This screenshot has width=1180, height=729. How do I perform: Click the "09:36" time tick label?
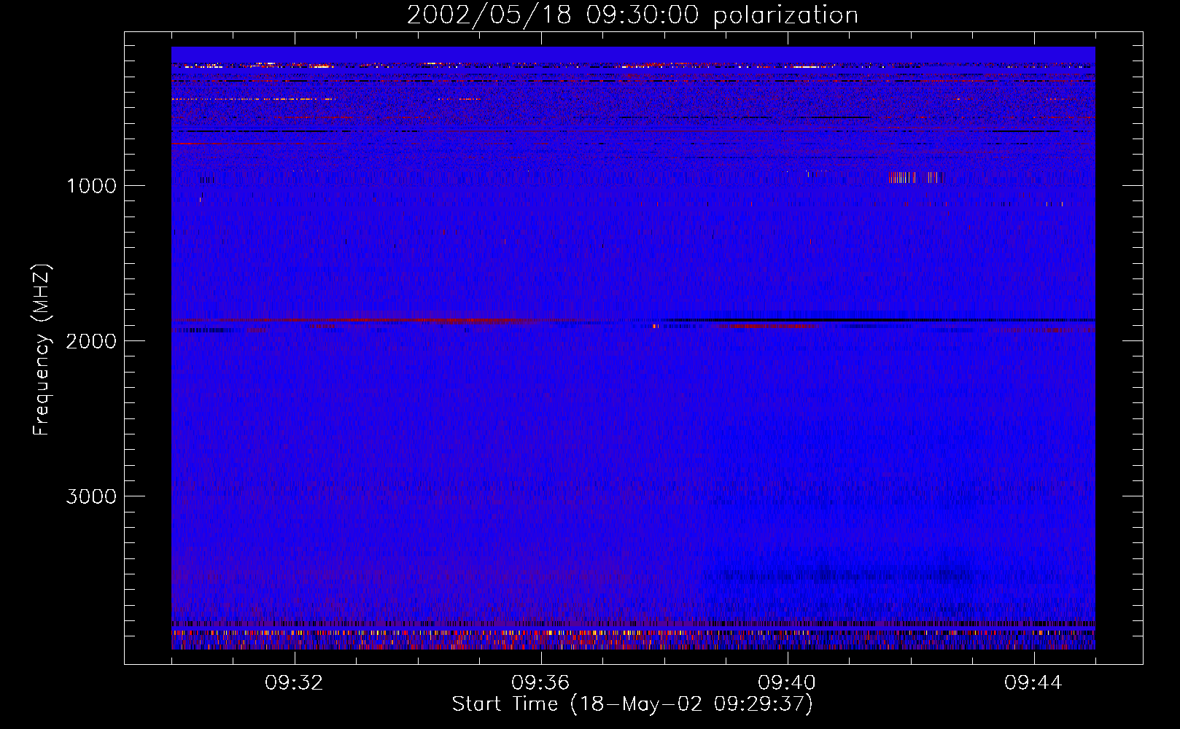[x=540, y=683]
